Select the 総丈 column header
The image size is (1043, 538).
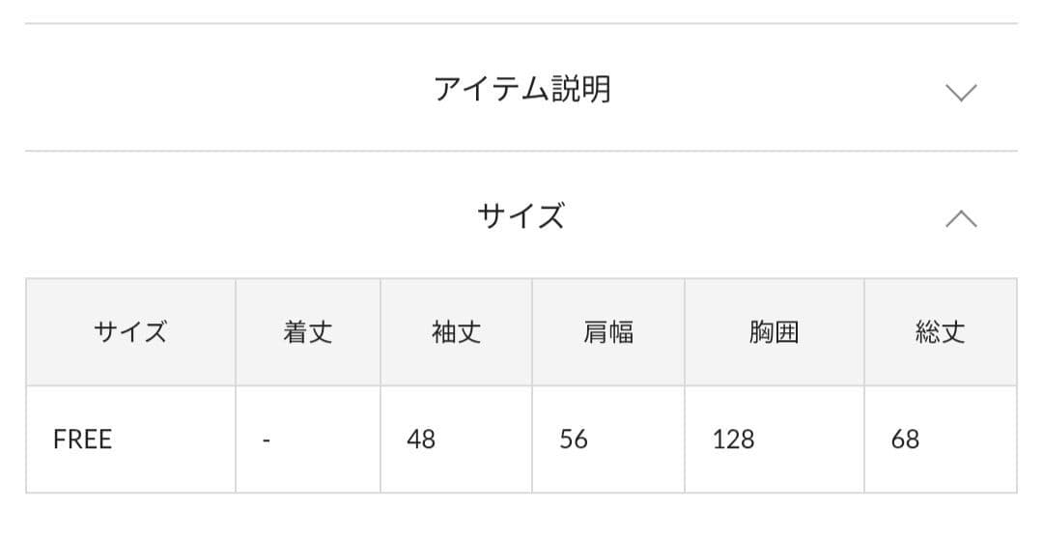point(941,332)
